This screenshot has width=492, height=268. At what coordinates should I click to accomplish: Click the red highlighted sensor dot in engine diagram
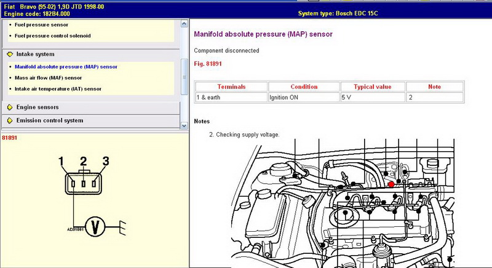point(391,183)
